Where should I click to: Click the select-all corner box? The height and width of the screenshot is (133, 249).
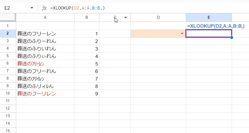coord(8,17)
